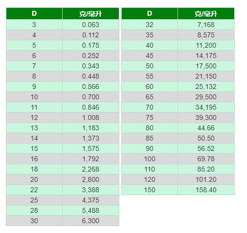Select the 7,168 value cell
This screenshot has height=233, width=247.
[206, 25]
